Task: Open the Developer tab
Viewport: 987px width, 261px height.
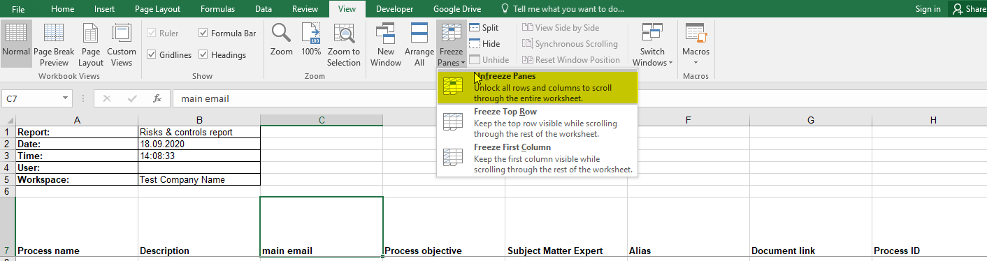Action: (x=395, y=9)
